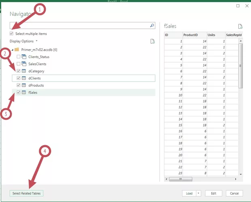Click the refresh icon beside Display Options
The height and width of the screenshot is (202, 251).
click(153, 41)
